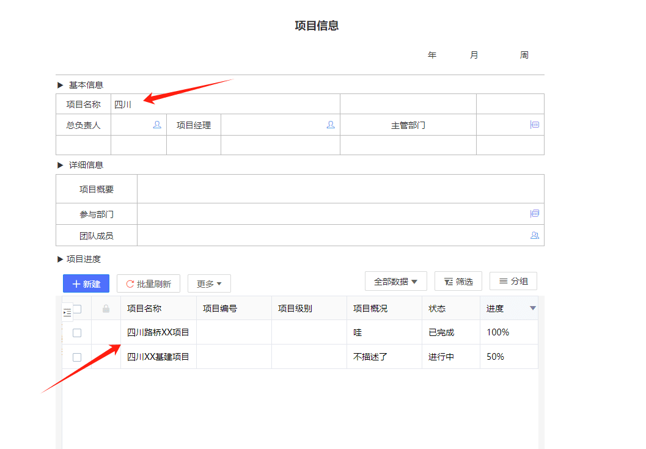The image size is (646, 449).
Task: Toggle the select-all header checkbox
Action: tap(78, 308)
